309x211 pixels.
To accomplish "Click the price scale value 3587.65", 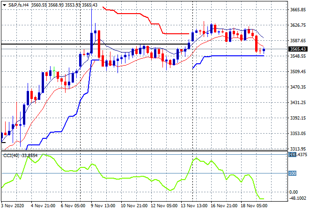I will coord(298,40).
